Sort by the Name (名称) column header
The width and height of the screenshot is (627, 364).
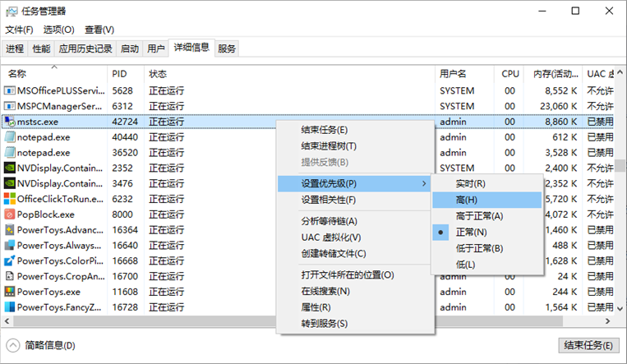55,74
